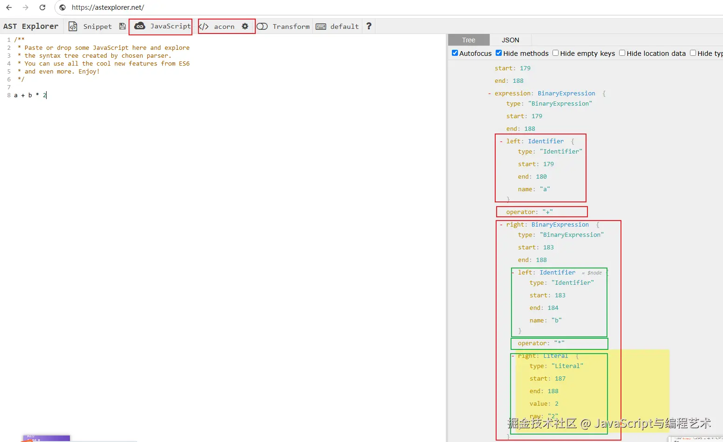Collapse the right Literal node
Viewport: 723px width, 442px height.
coord(513,356)
